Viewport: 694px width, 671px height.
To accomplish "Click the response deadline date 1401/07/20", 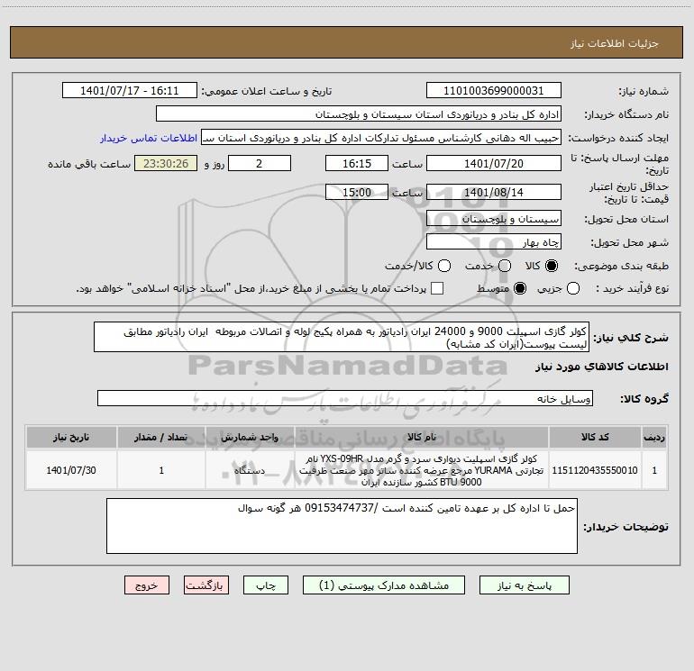I will coord(494,163).
